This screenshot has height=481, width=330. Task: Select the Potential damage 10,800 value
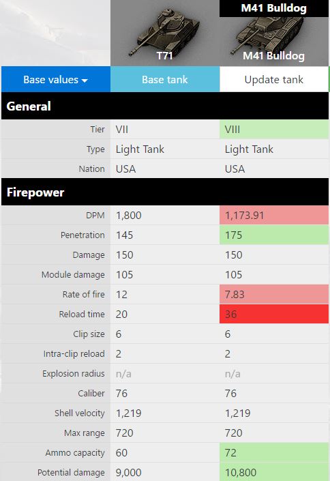tap(241, 472)
